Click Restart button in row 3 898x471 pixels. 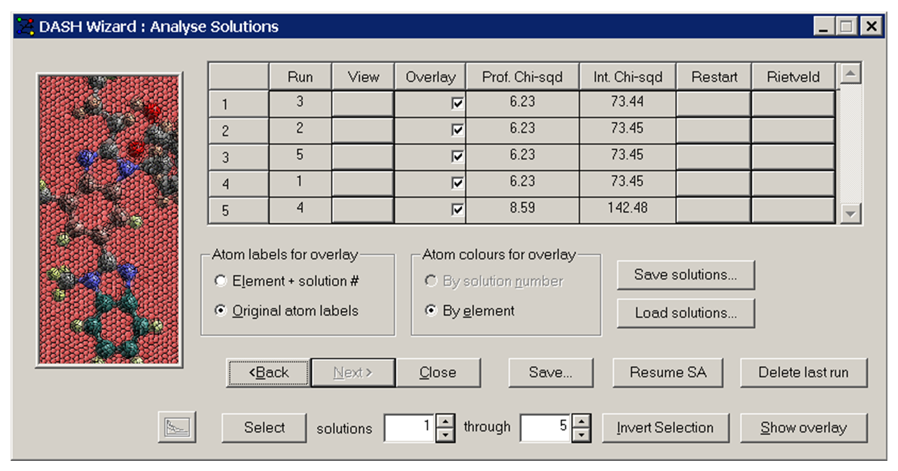tap(714, 157)
